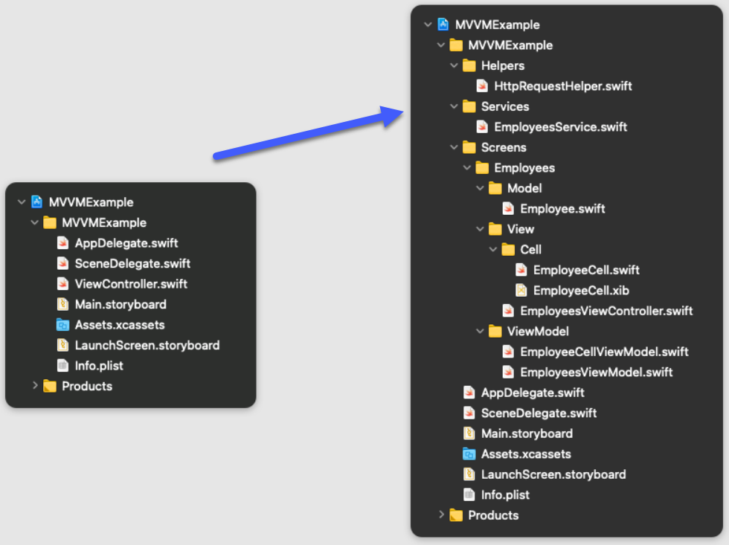This screenshot has width=729, height=545.
Task: Click the Services folder icon
Action: 469,106
